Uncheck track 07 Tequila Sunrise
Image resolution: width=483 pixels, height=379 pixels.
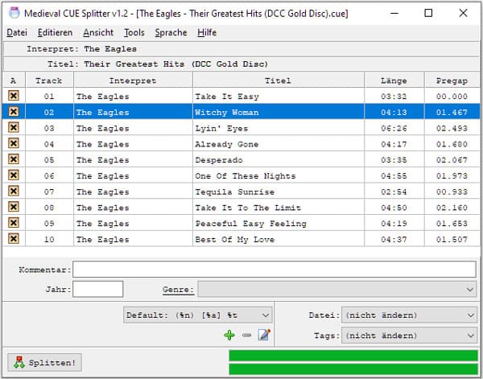click(14, 192)
